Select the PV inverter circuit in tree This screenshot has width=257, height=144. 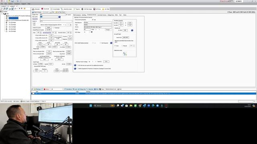[x=20, y=16]
